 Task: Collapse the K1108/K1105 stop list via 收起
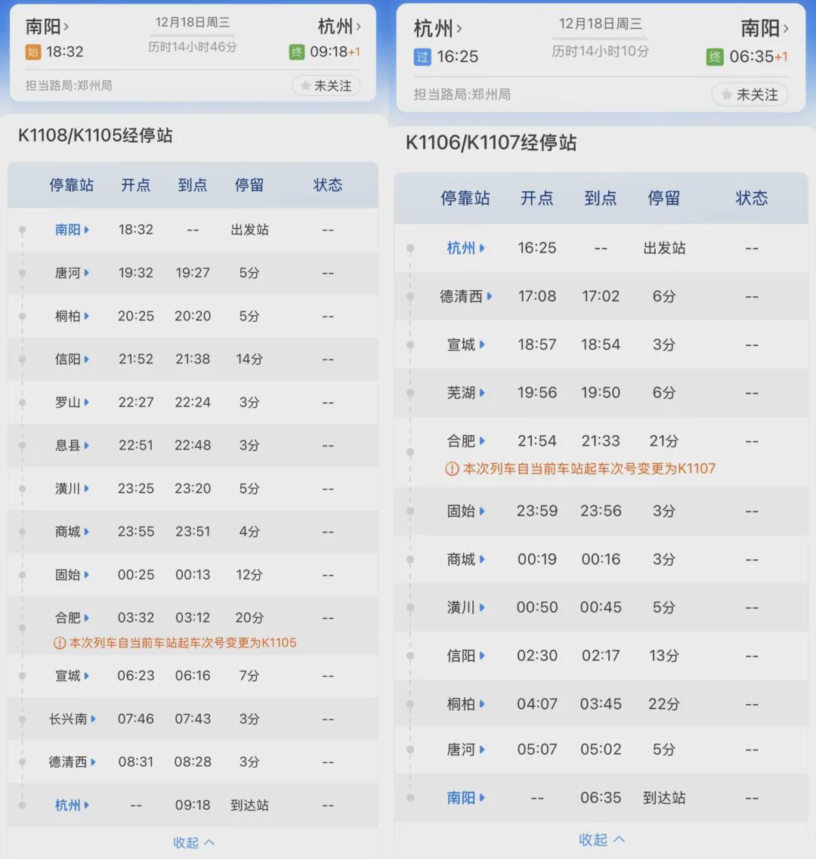(193, 842)
